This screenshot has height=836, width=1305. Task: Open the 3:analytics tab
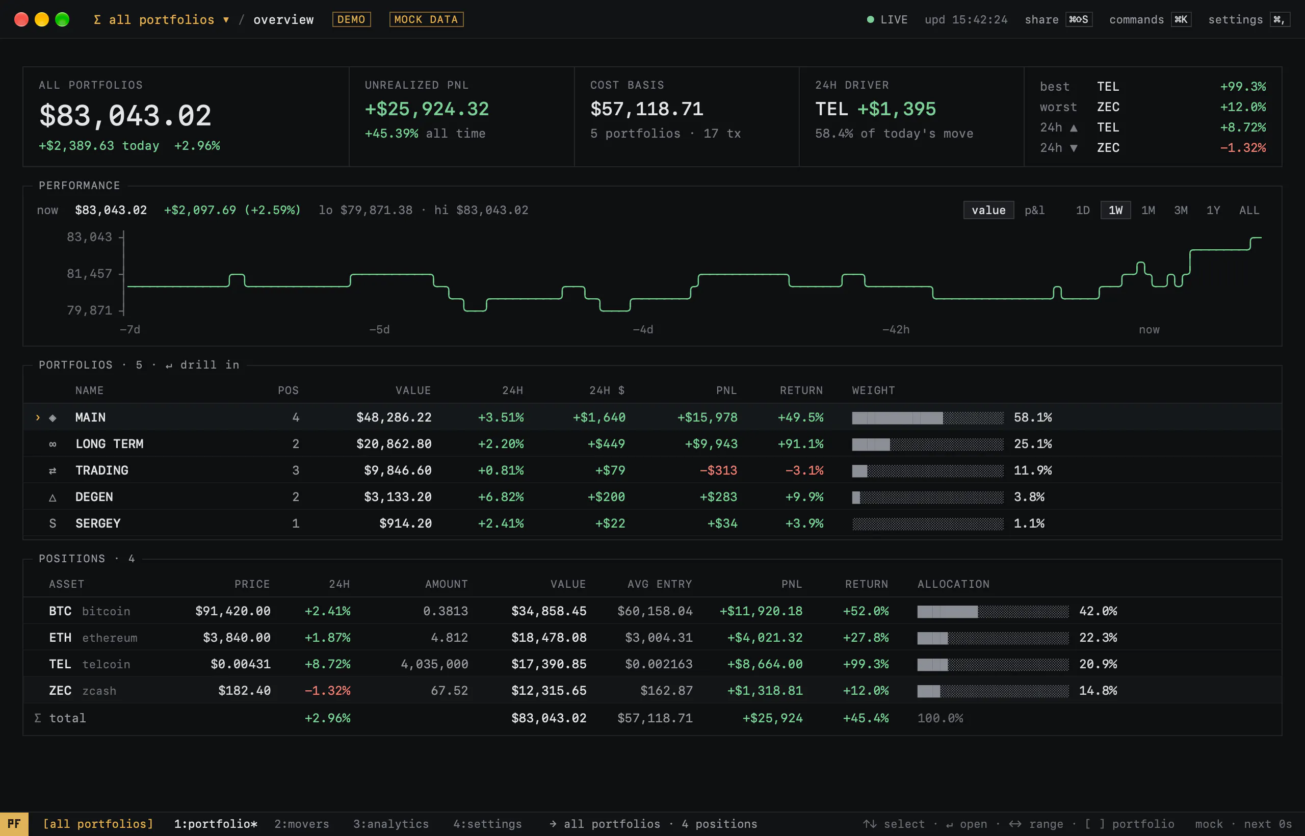click(x=391, y=824)
